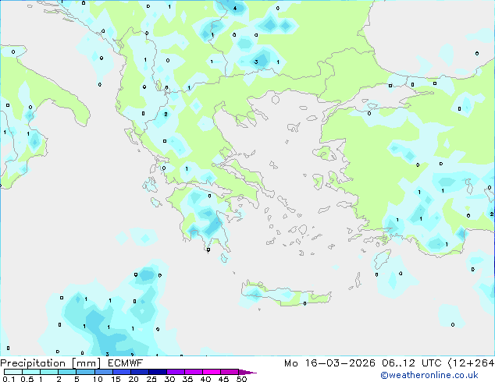Pick the 40–45 mm magenta legend segment

pyautogui.click(x=212, y=372)
